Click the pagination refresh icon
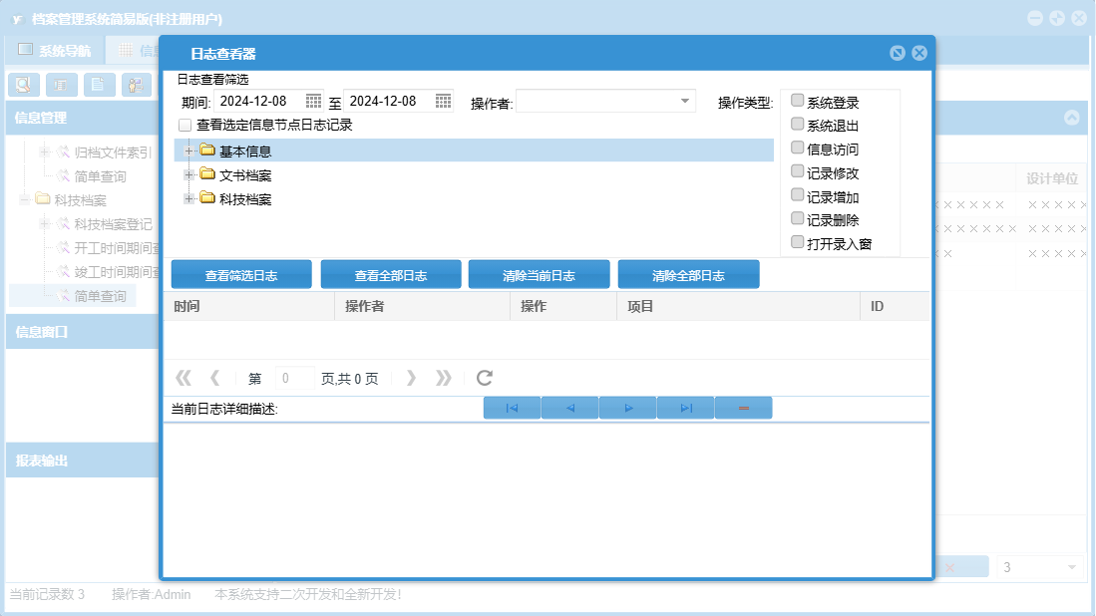The width and height of the screenshot is (1096, 616). (x=485, y=378)
